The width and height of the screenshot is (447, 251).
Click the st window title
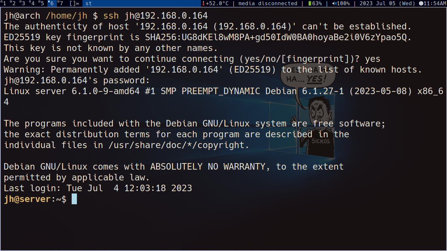[89, 3]
